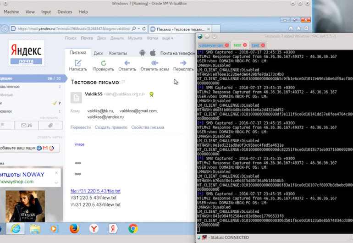Screen dimensions: 353x243
Task: Open the Help menu in VirtualBox
Action: 83,12
